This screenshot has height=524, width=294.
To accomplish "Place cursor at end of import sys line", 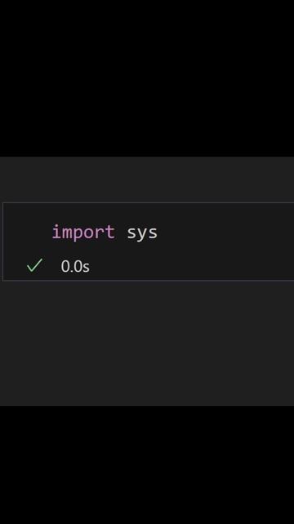I will (x=158, y=233).
